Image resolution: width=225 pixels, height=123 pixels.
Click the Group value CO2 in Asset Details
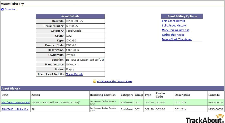click(69, 36)
